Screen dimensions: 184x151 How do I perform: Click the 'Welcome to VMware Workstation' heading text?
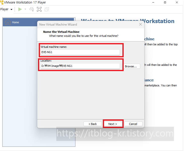[127, 21]
